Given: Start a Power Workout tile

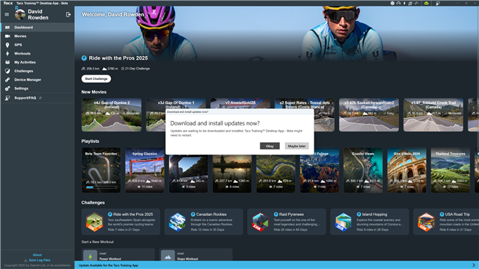Looking at the screenshot, I should (x=118, y=256).
